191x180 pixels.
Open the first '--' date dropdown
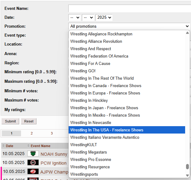74,18
